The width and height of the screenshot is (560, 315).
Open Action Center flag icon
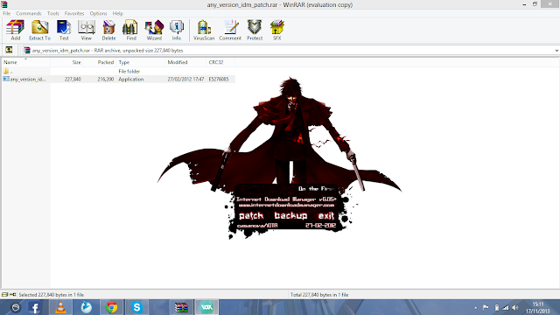(486, 307)
